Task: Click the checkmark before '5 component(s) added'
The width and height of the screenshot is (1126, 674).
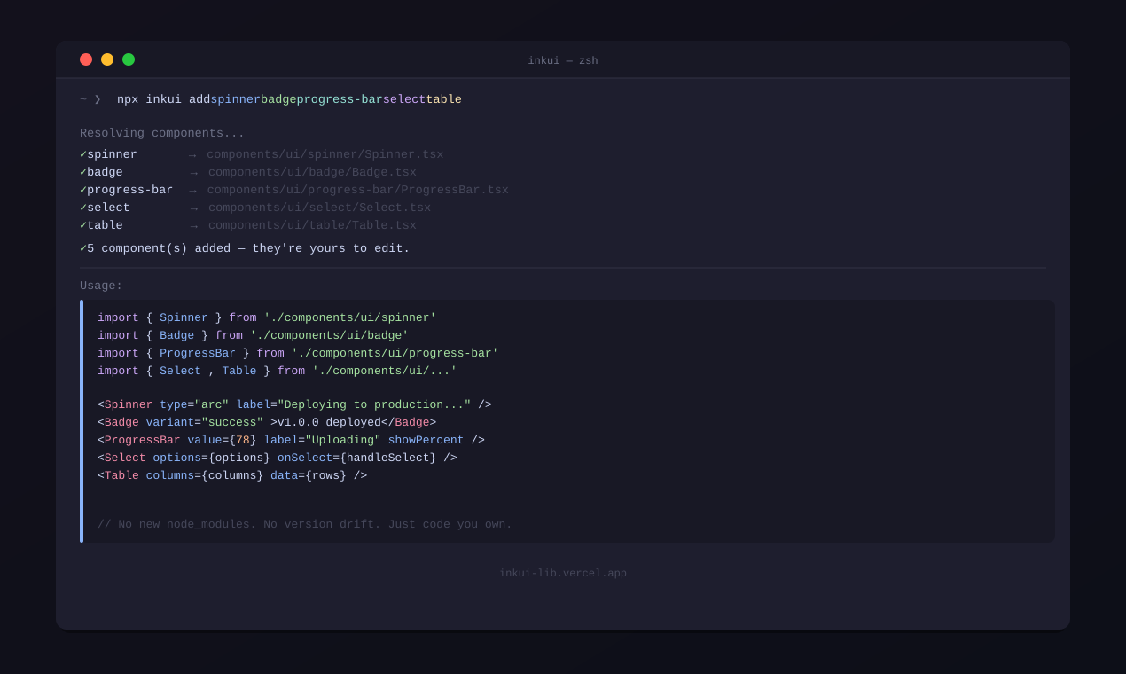Action: [83, 248]
